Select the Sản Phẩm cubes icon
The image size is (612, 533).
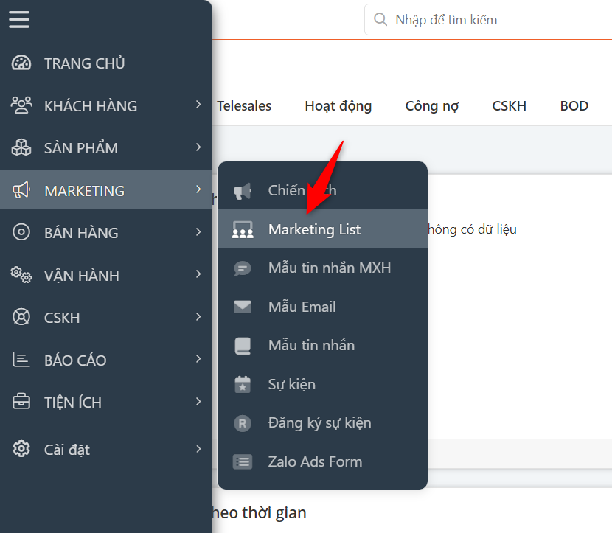point(21,147)
